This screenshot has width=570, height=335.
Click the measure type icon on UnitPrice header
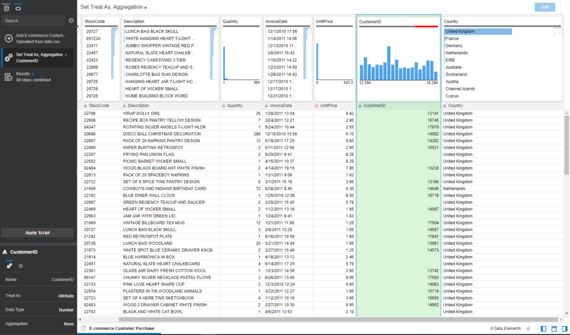(x=317, y=106)
